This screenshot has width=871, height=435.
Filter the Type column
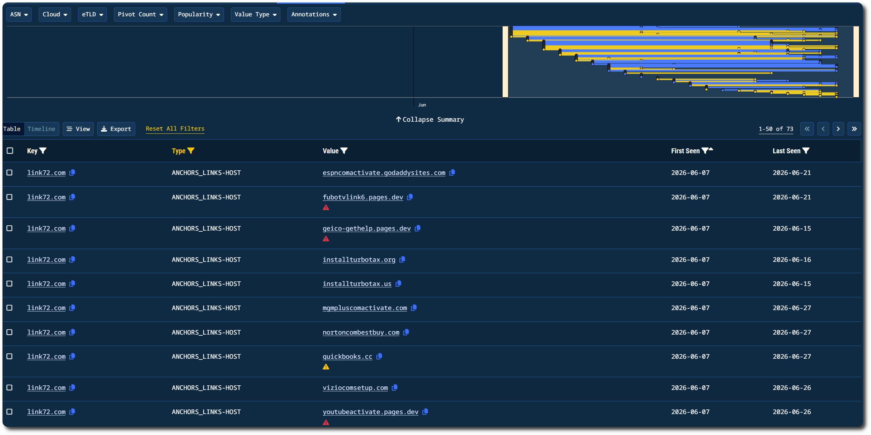point(191,151)
